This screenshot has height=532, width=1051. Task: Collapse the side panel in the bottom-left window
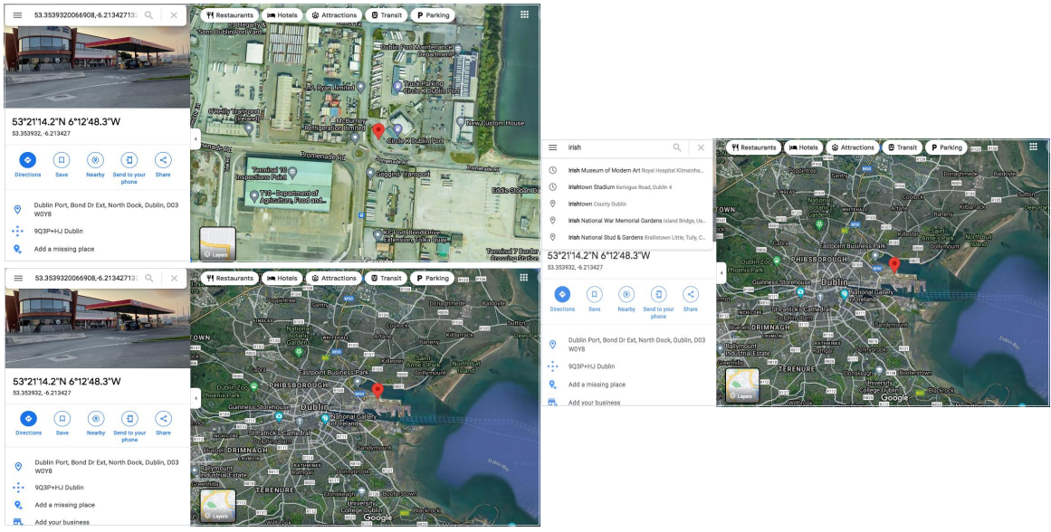point(195,398)
